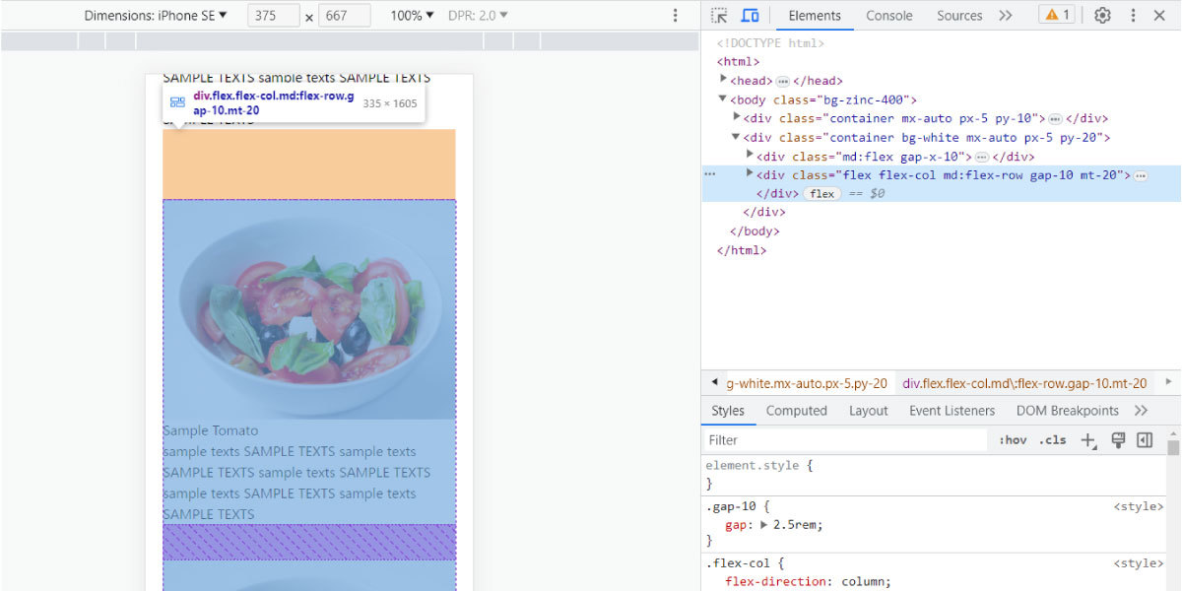Click the gap value 2.5rem
This screenshot has width=1182, height=591.
click(x=798, y=525)
